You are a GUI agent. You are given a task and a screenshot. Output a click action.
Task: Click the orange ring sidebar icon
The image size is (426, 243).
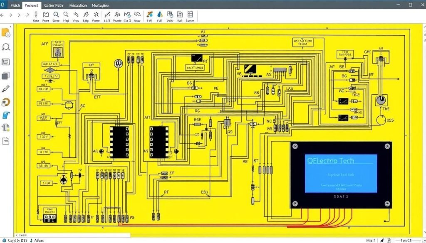(x=6, y=102)
